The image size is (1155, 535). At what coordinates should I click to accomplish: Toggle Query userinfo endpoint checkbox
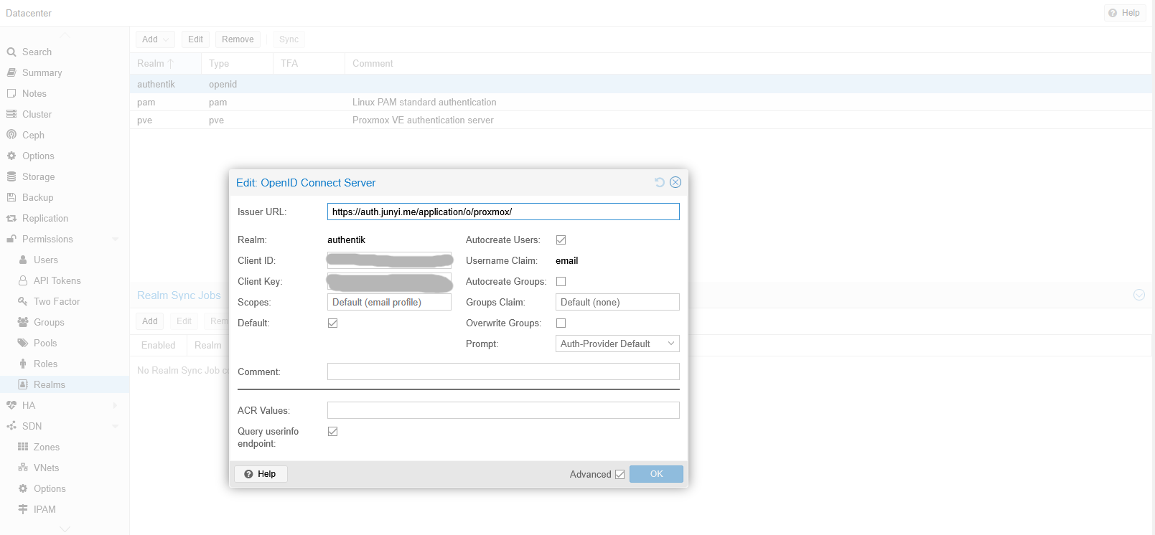point(333,431)
